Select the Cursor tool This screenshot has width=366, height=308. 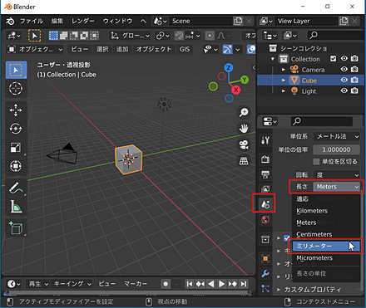(x=16, y=89)
